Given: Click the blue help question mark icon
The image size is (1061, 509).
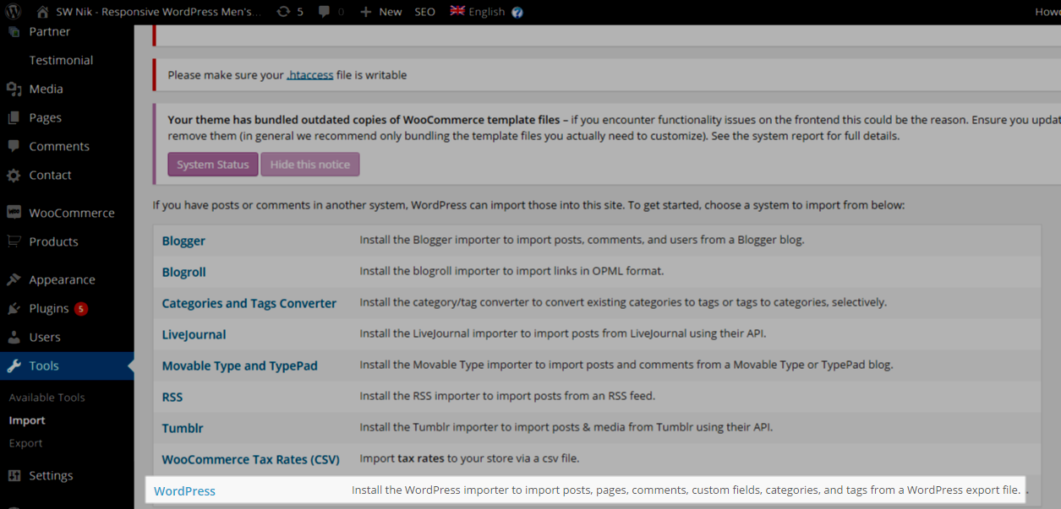Looking at the screenshot, I should (x=517, y=12).
